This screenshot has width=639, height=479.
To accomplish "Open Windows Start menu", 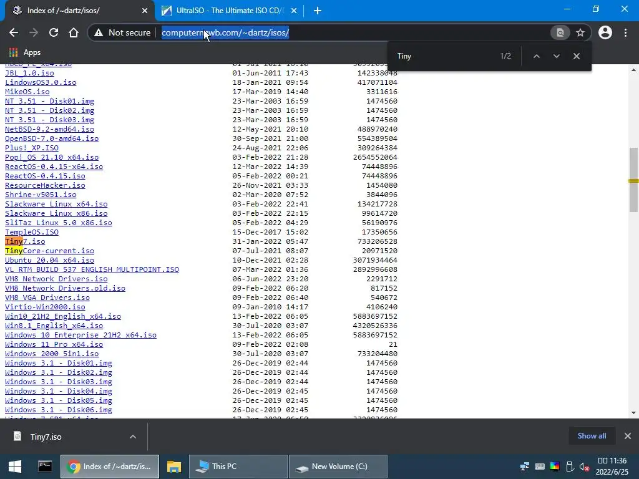I will (15, 467).
